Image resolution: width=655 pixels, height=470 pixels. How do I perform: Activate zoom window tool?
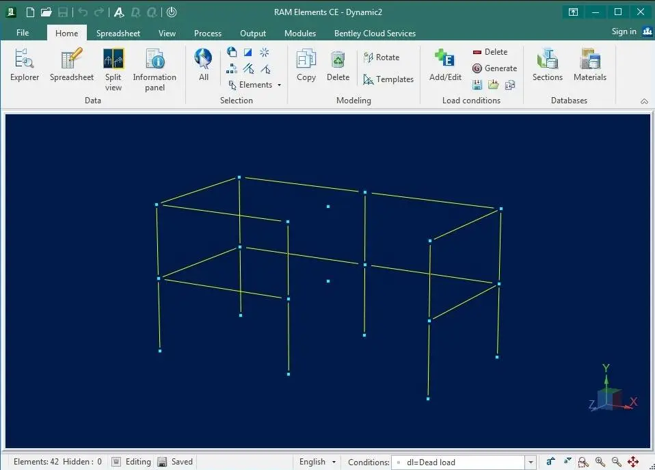tap(583, 462)
